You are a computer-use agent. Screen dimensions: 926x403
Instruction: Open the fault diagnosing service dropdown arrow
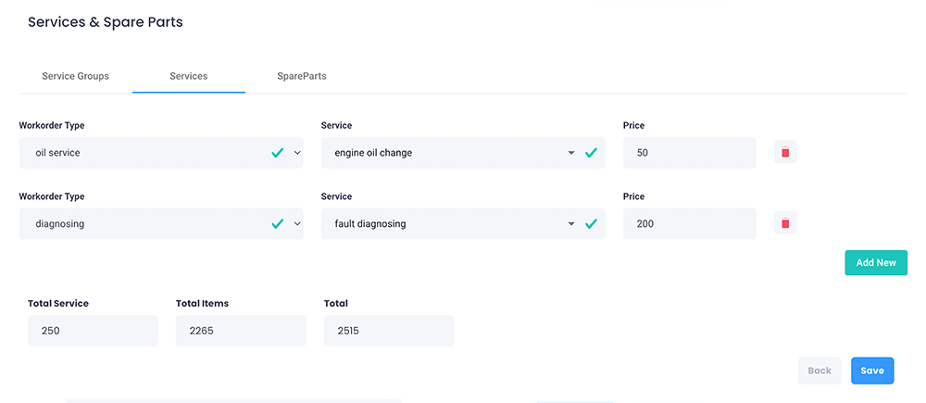point(571,223)
